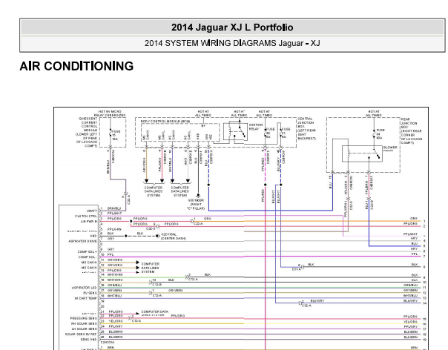Click the "IN CART TEMP" pin label
The image size is (448, 350).
click(x=86, y=298)
